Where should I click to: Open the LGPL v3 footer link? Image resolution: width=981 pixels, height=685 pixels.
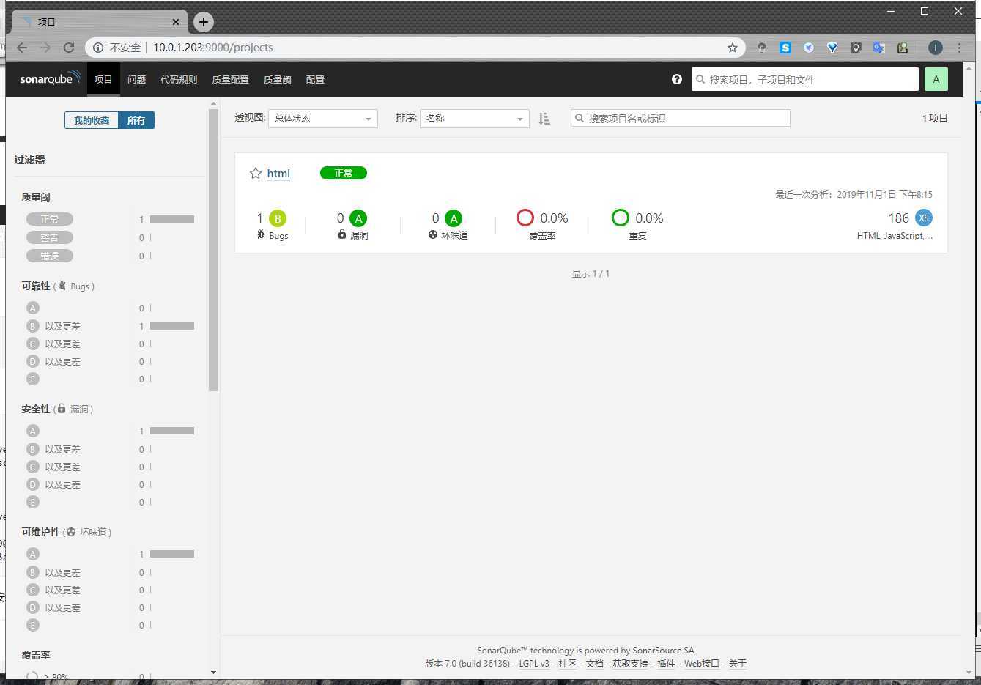(x=534, y=664)
